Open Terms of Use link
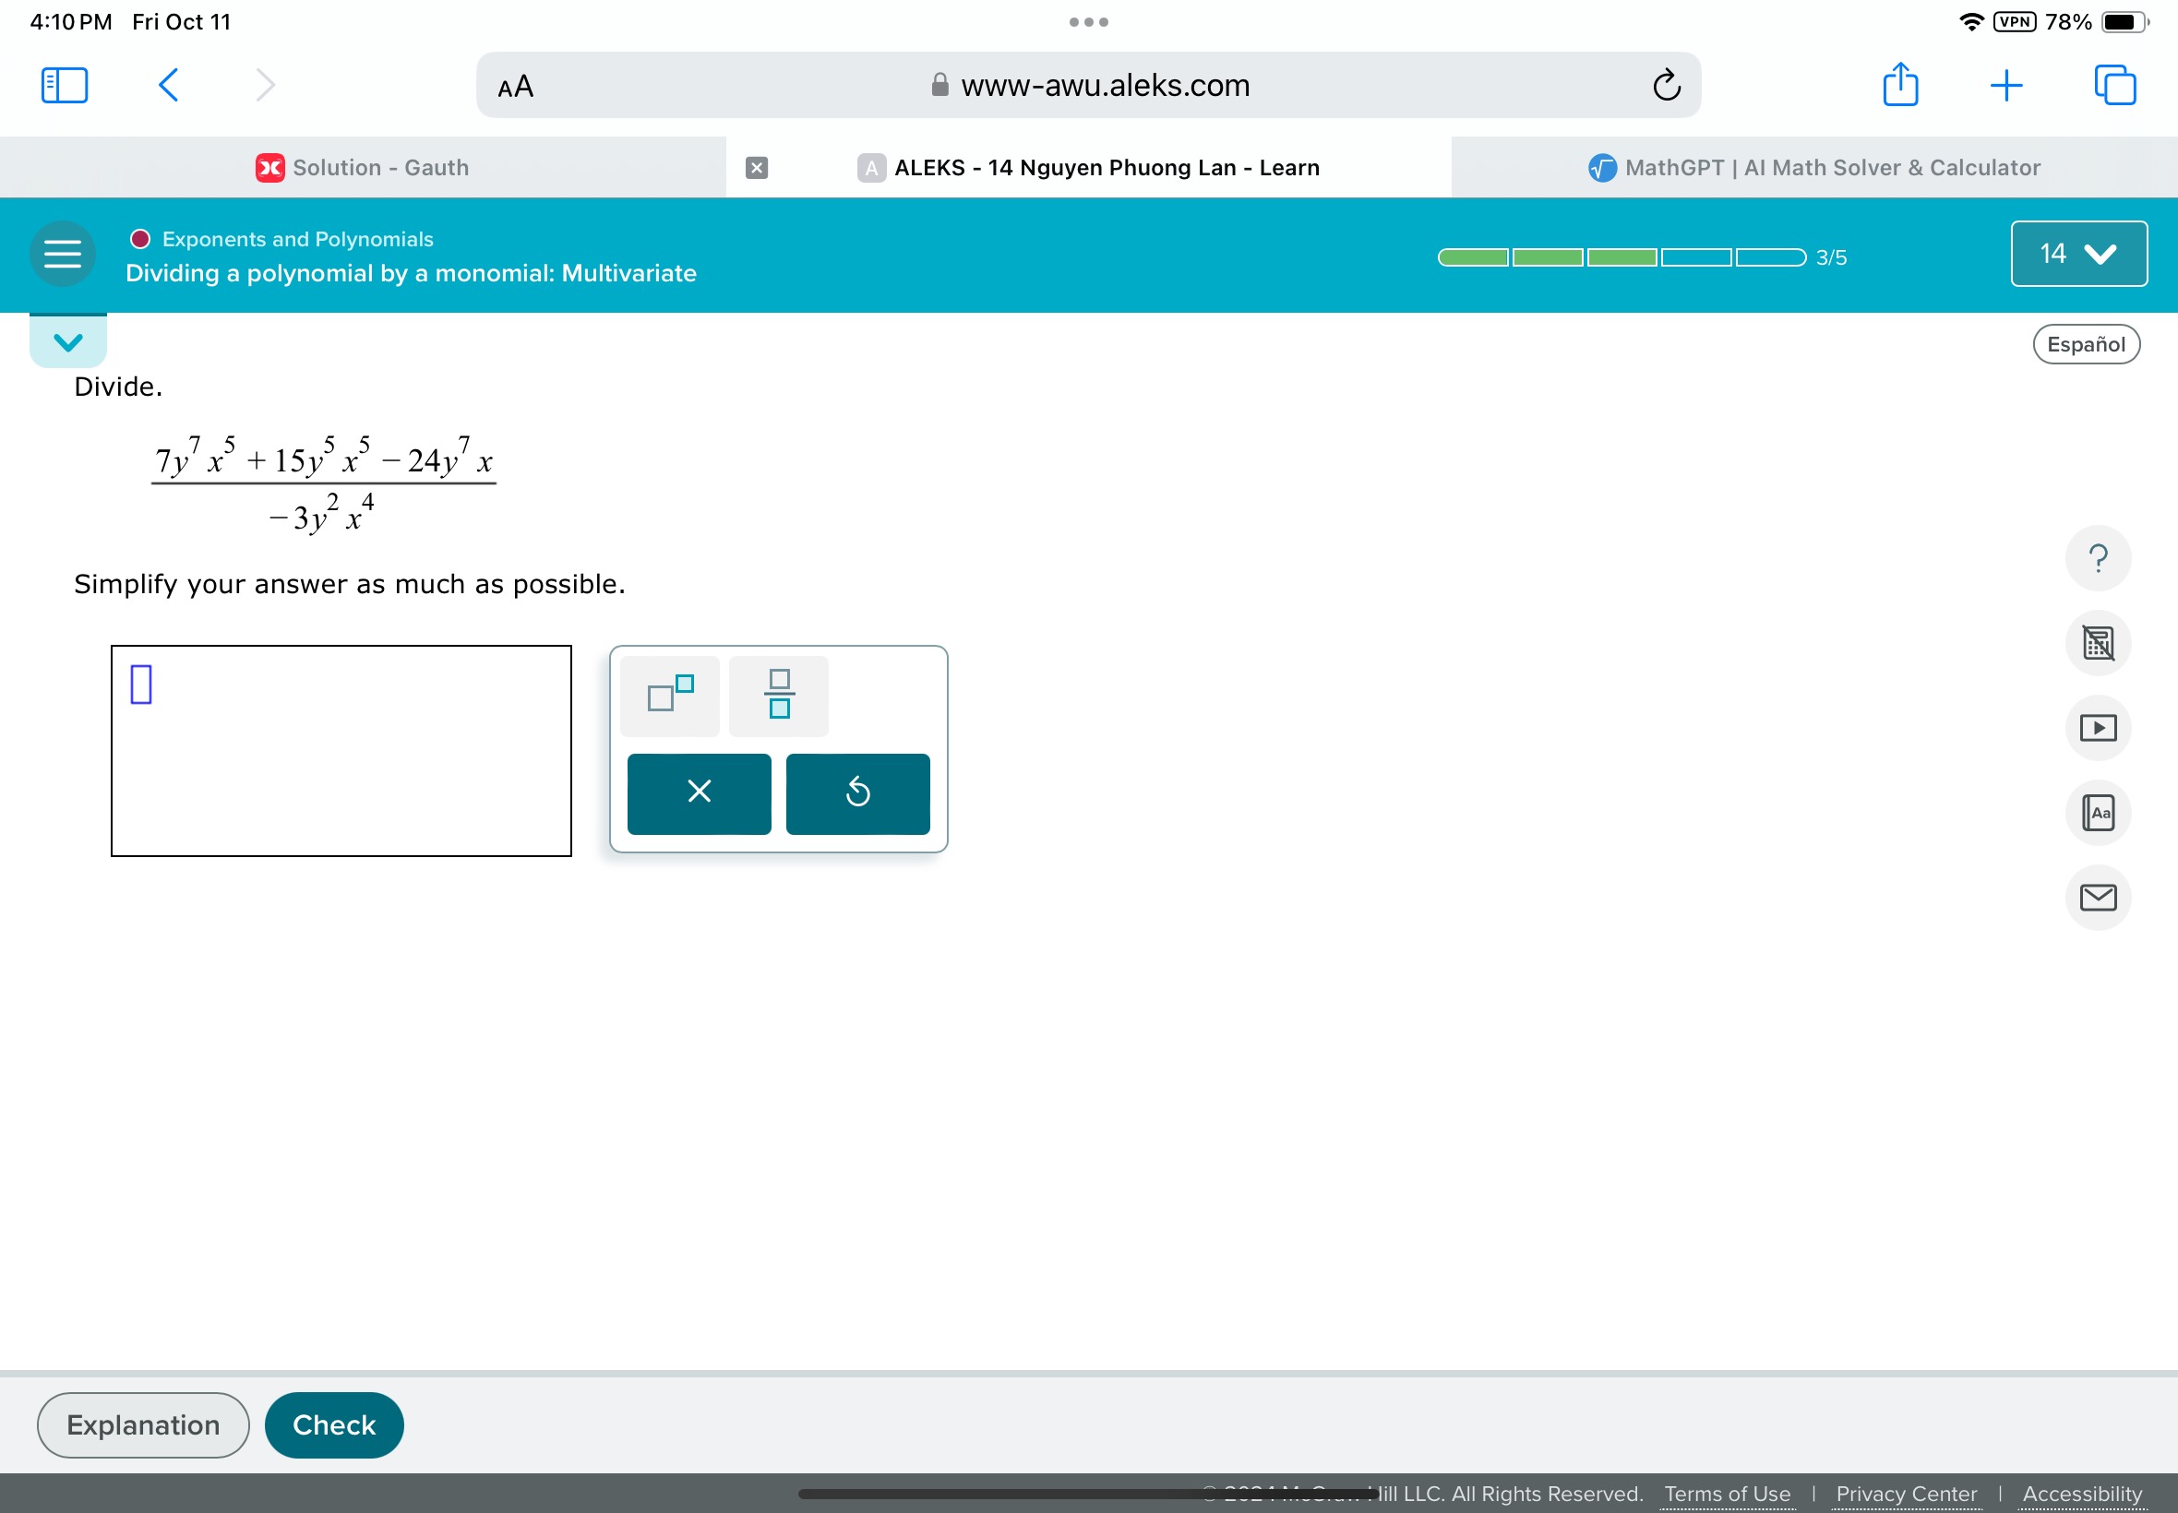The image size is (2178, 1513). click(1727, 1494)
